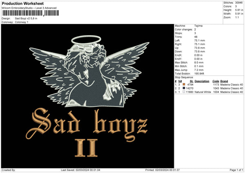Click the Natural White thread swatch
245x173 pixels.
(184, 92)
